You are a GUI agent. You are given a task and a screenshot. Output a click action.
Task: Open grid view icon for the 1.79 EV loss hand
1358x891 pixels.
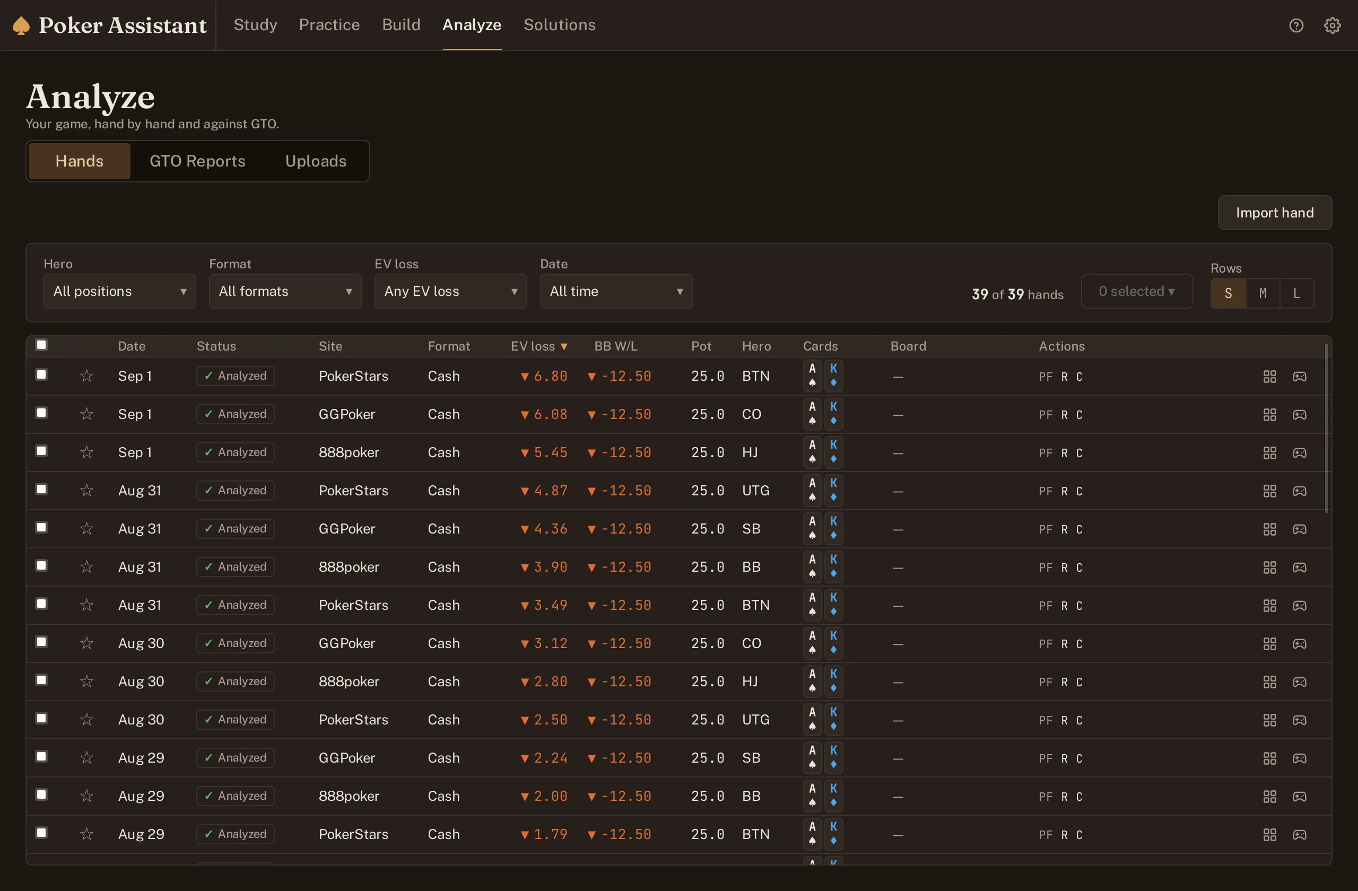pos(1269,835)
